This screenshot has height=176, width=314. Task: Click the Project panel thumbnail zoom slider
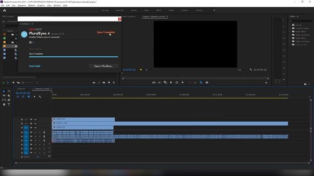28,83
